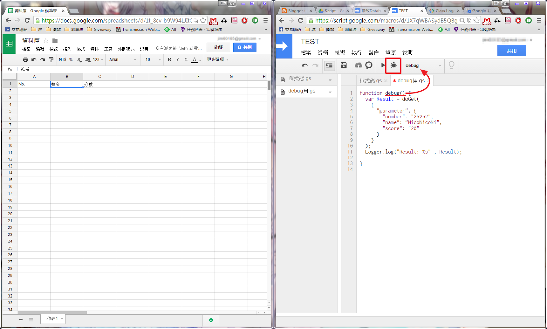Open the Arial font family dropdown
The image size is (547, 329).
point(122,60)
